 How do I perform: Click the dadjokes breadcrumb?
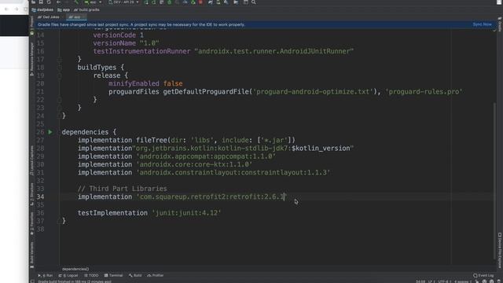click(42, 9)
